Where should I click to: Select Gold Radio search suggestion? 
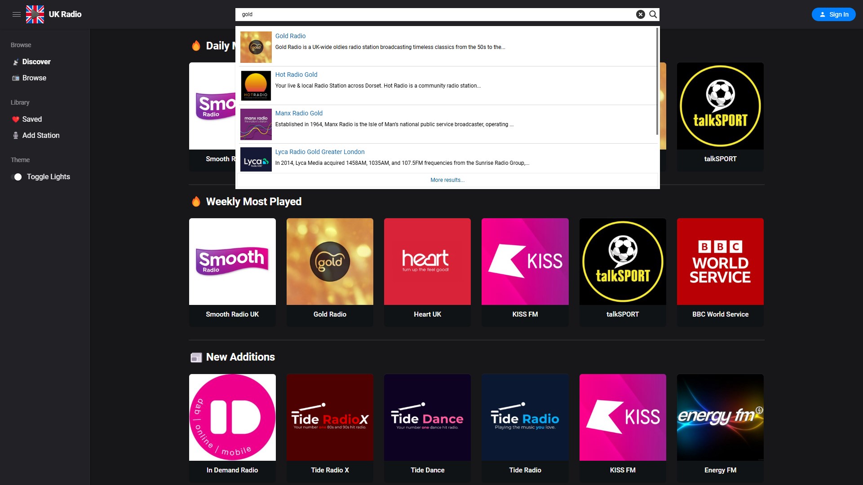[290, 36]
